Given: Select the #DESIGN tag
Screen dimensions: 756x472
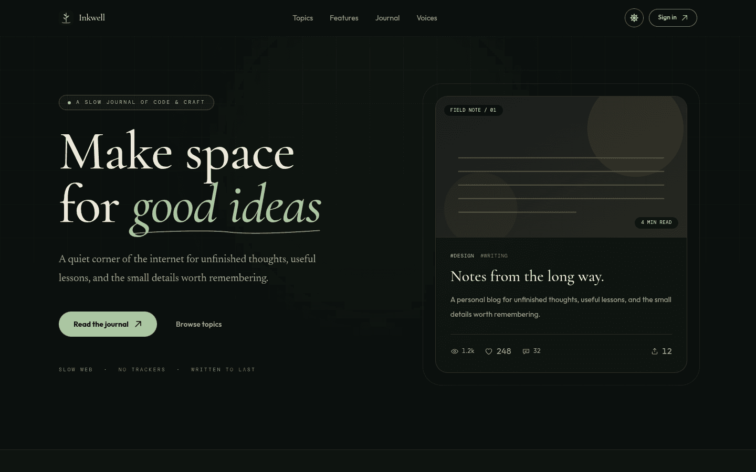Looking at the screenshot, I should click(x=462, y=256).
